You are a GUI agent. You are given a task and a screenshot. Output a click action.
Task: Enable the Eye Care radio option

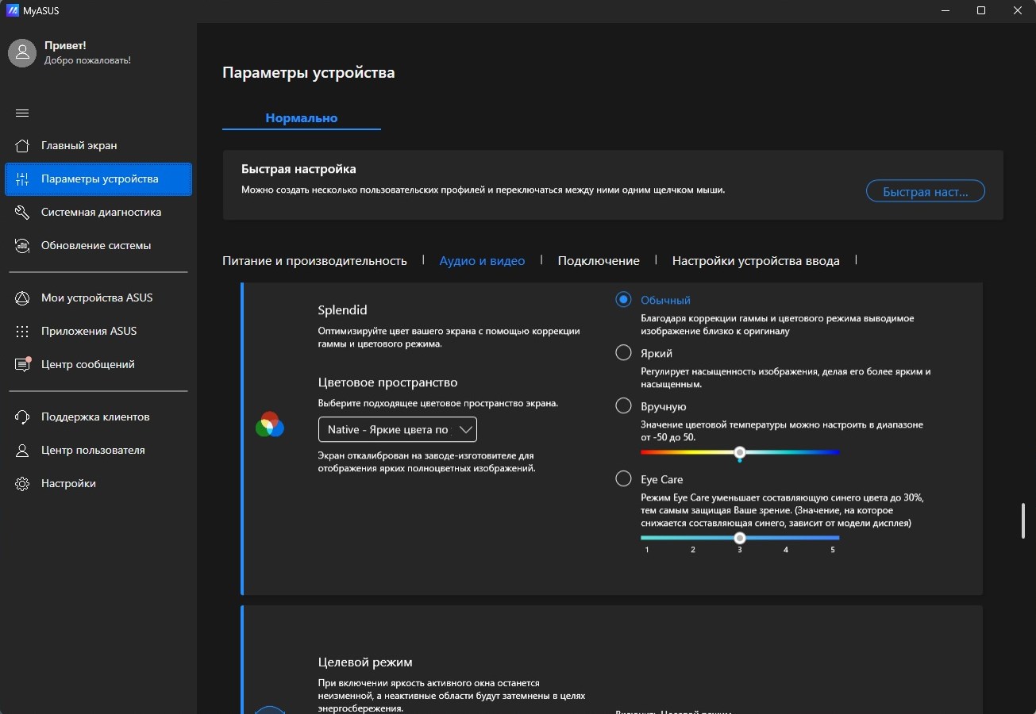point(623,479)
